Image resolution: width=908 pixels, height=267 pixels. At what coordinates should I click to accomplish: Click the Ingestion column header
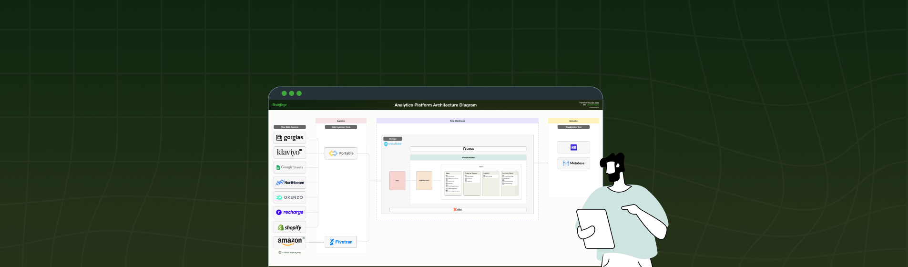pos(341,121)
